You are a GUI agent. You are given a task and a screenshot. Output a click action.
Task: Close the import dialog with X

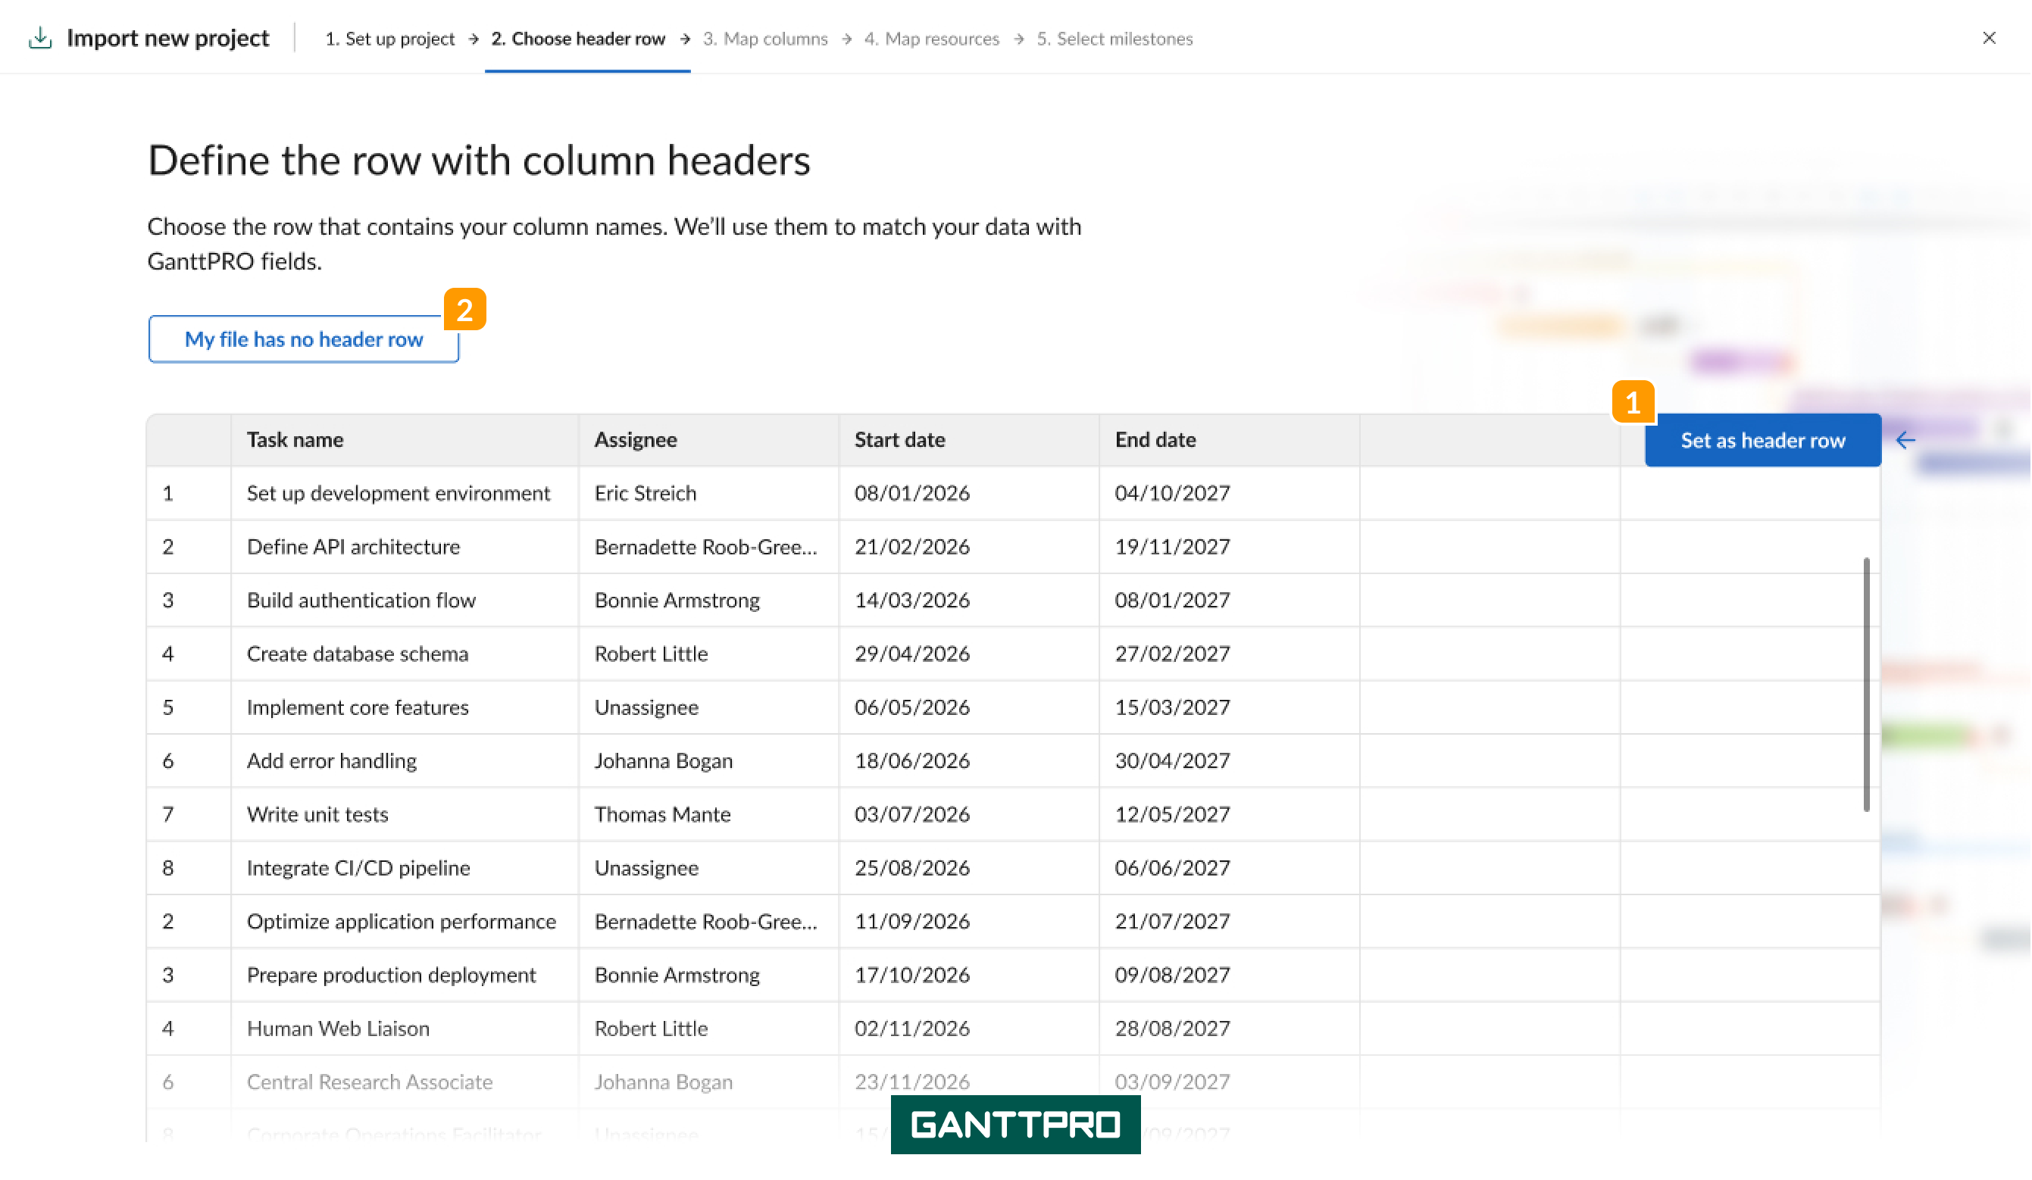pyautogui.click(x=1990, y=38)
